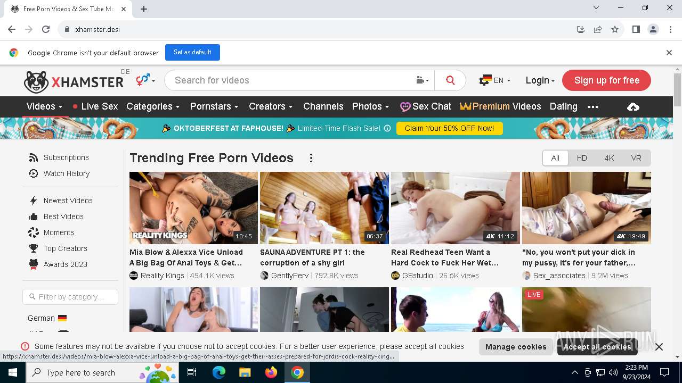The image size is (682, 383).
Task: Open options kebab next to Trending heading
Action: coord(311,158)
